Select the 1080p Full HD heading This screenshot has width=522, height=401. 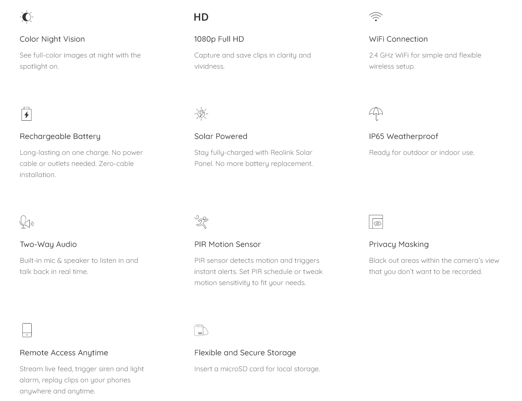click(x=219, y=39)
